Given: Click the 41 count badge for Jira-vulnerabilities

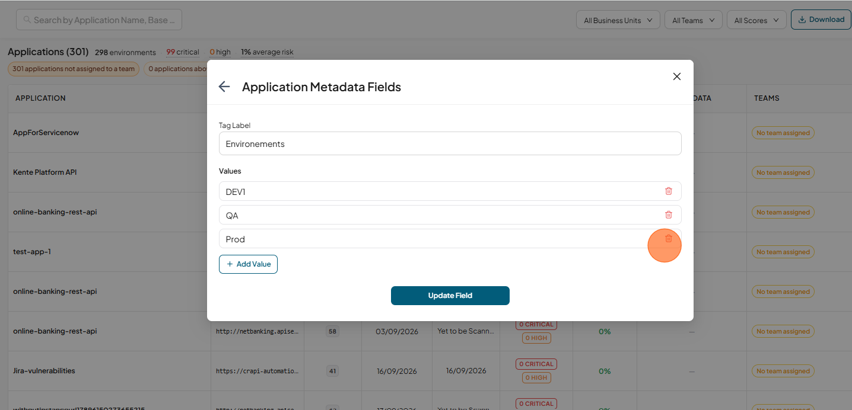Looking at the screenshot, I should click(333, 371).
